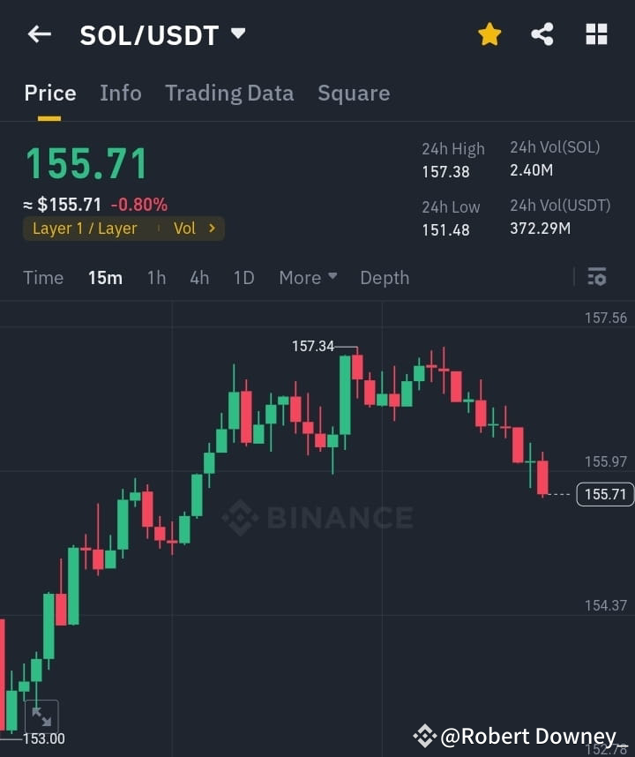The image size is (635, 757).
Task: Toggle the SOL/USDT favorite star
Action: (x=489, y=34)
